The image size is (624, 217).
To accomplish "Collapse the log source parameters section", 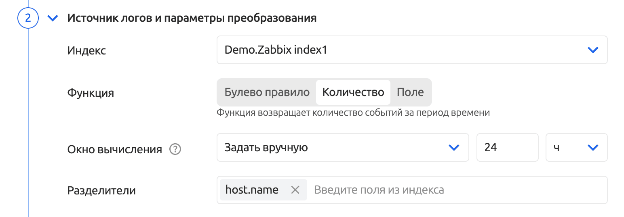I will (53, 19).
